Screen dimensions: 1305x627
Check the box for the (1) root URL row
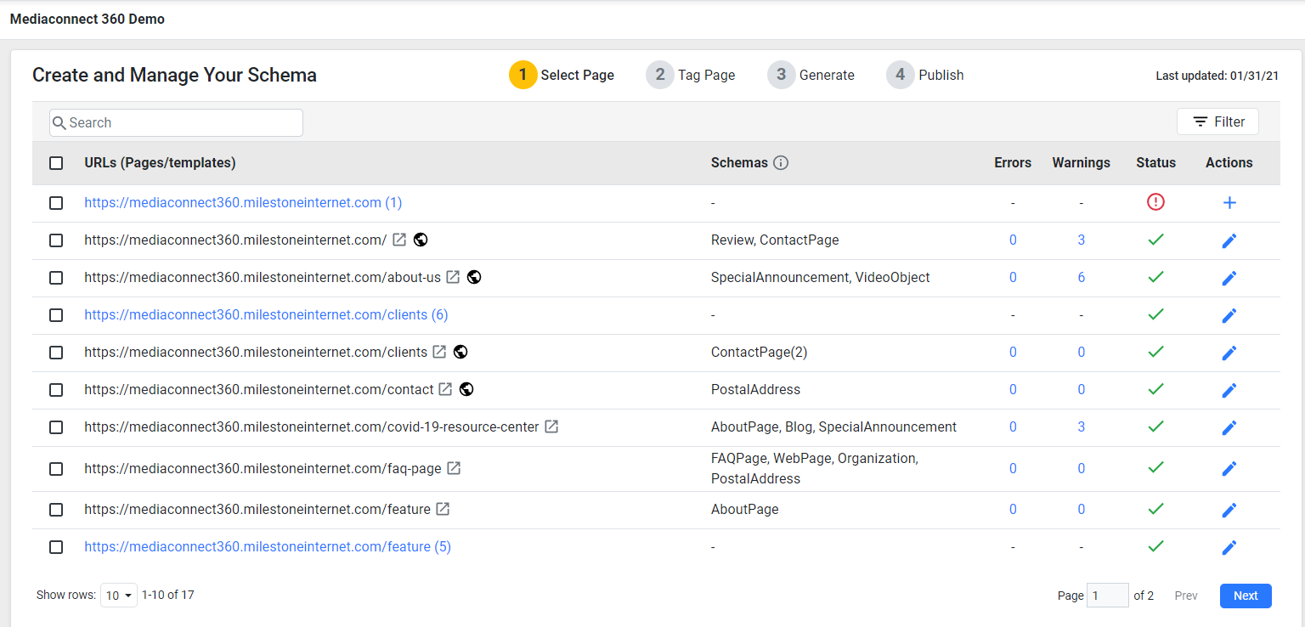(56, 203)
